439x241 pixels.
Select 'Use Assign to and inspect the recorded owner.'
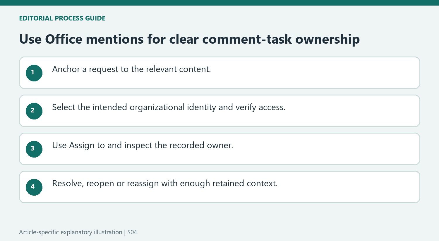[x=143, y=146]
